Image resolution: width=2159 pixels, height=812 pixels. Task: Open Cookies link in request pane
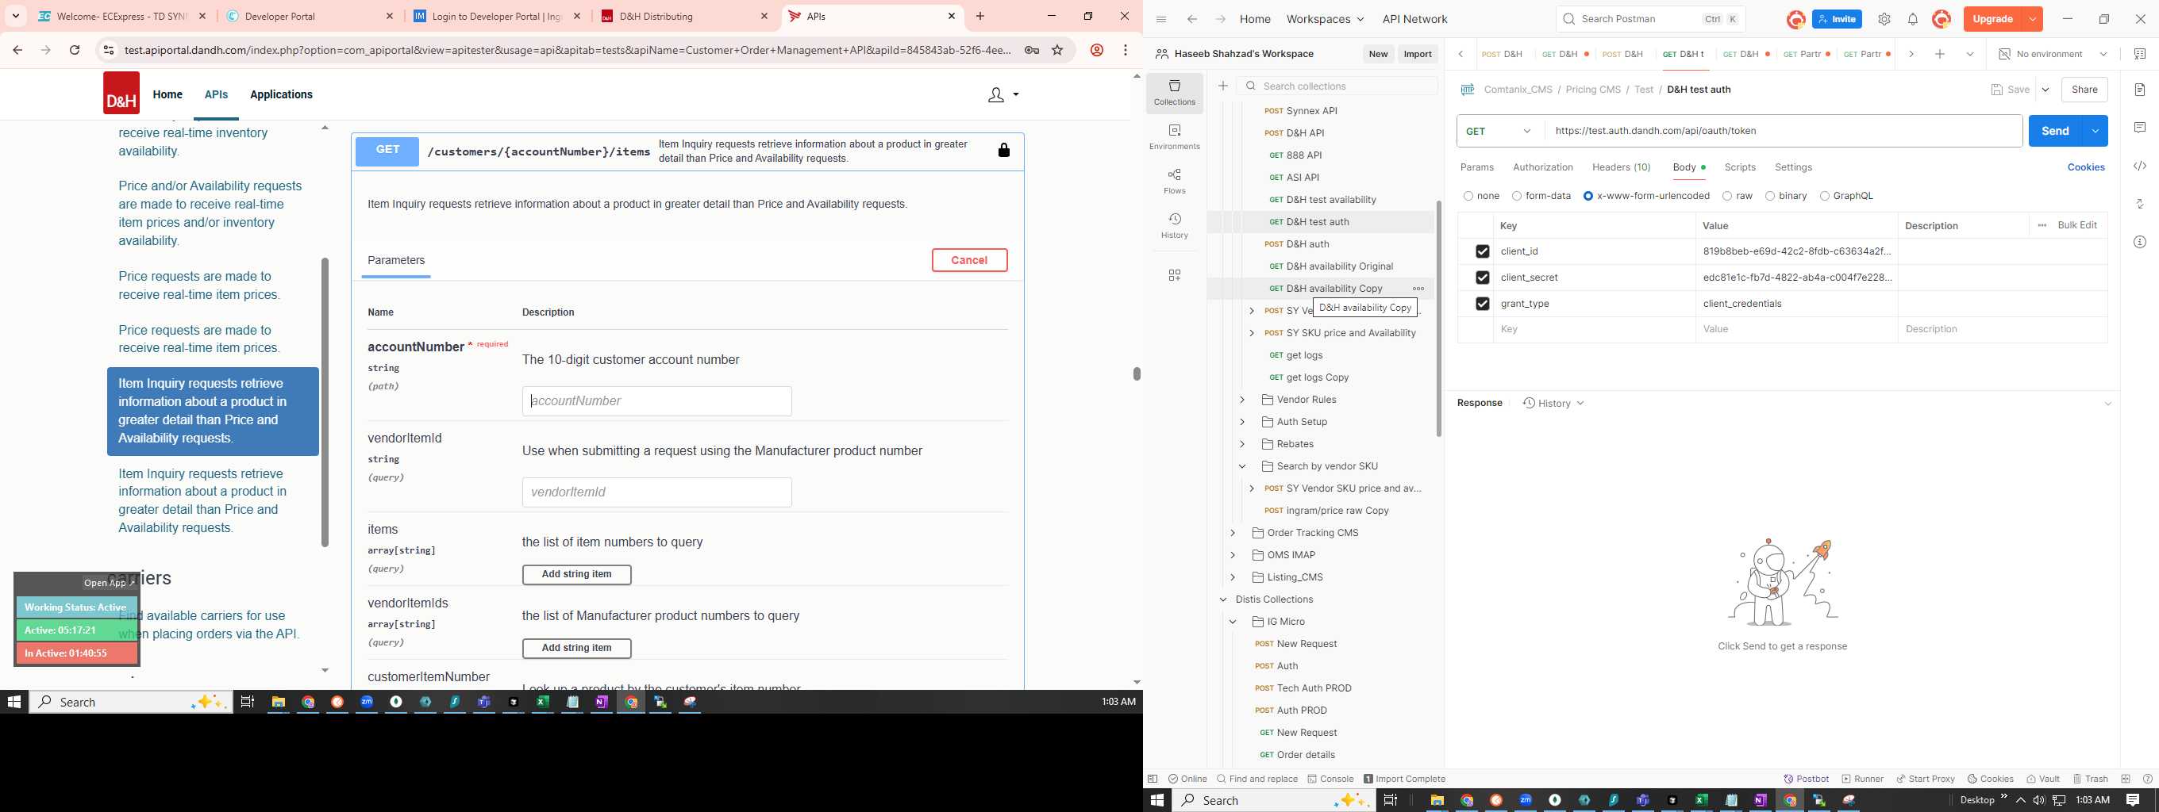click(x=2085, y=167)
